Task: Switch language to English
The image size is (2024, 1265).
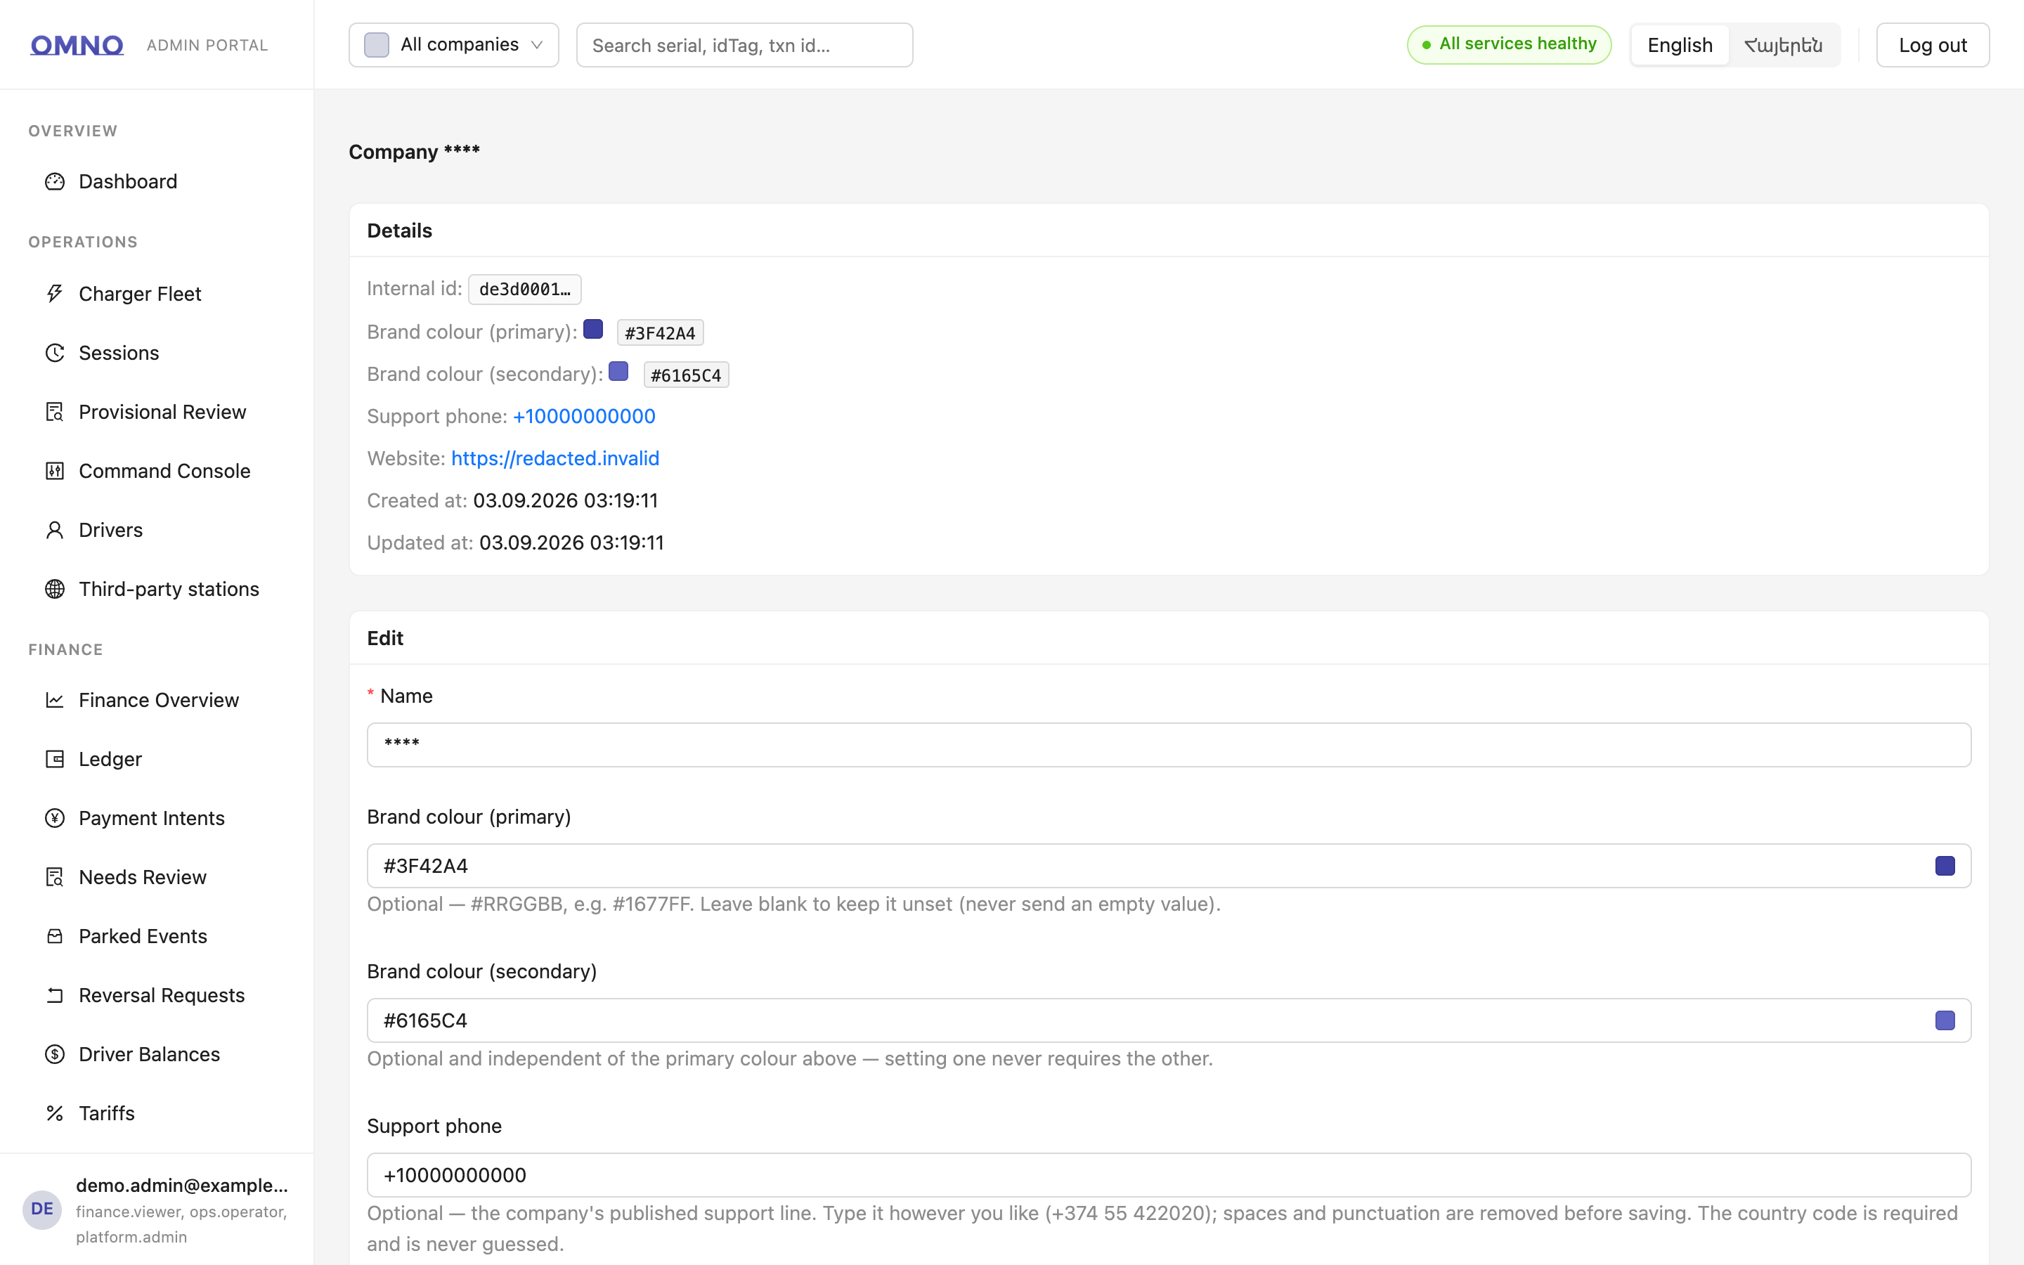Action: pos(1680,45)
